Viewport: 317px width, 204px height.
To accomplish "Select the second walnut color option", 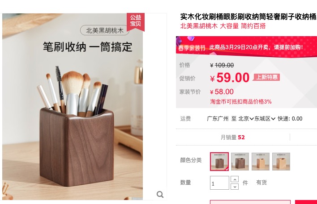I will (240, 162).
